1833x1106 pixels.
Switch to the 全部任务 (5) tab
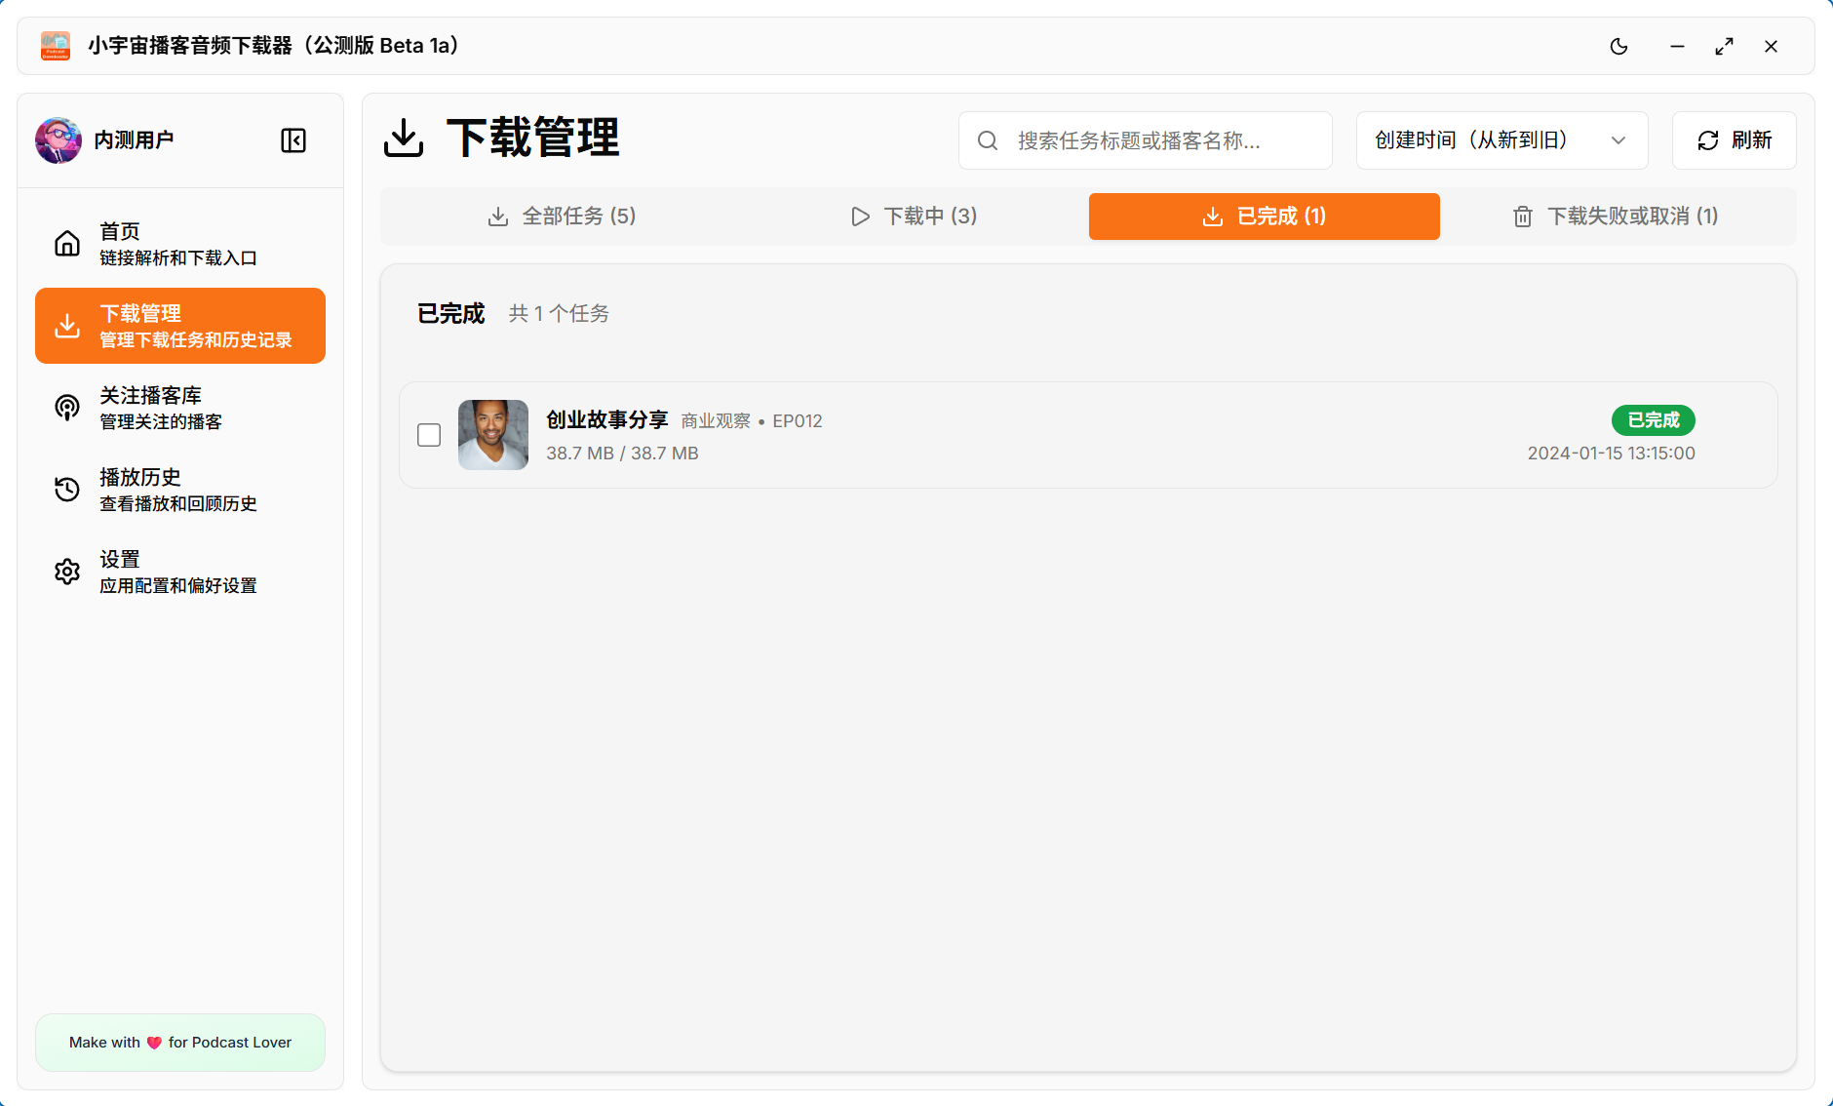[562, 217]
